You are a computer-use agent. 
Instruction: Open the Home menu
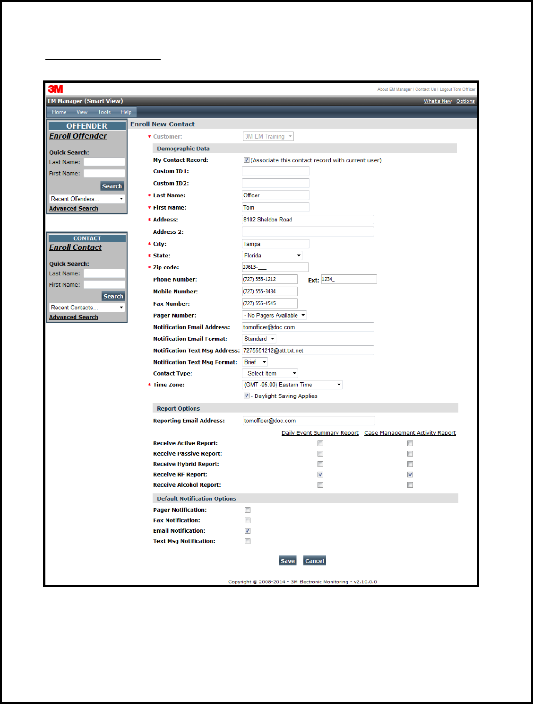click(59, 112)
